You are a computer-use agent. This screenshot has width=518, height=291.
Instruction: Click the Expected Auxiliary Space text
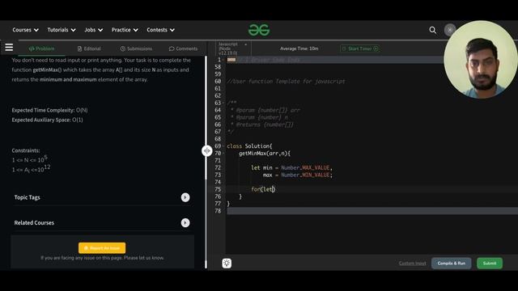[x=47, y=120]
